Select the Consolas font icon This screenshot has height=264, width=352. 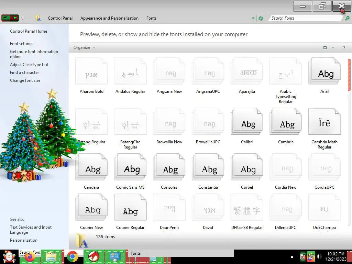pos(169,167)
